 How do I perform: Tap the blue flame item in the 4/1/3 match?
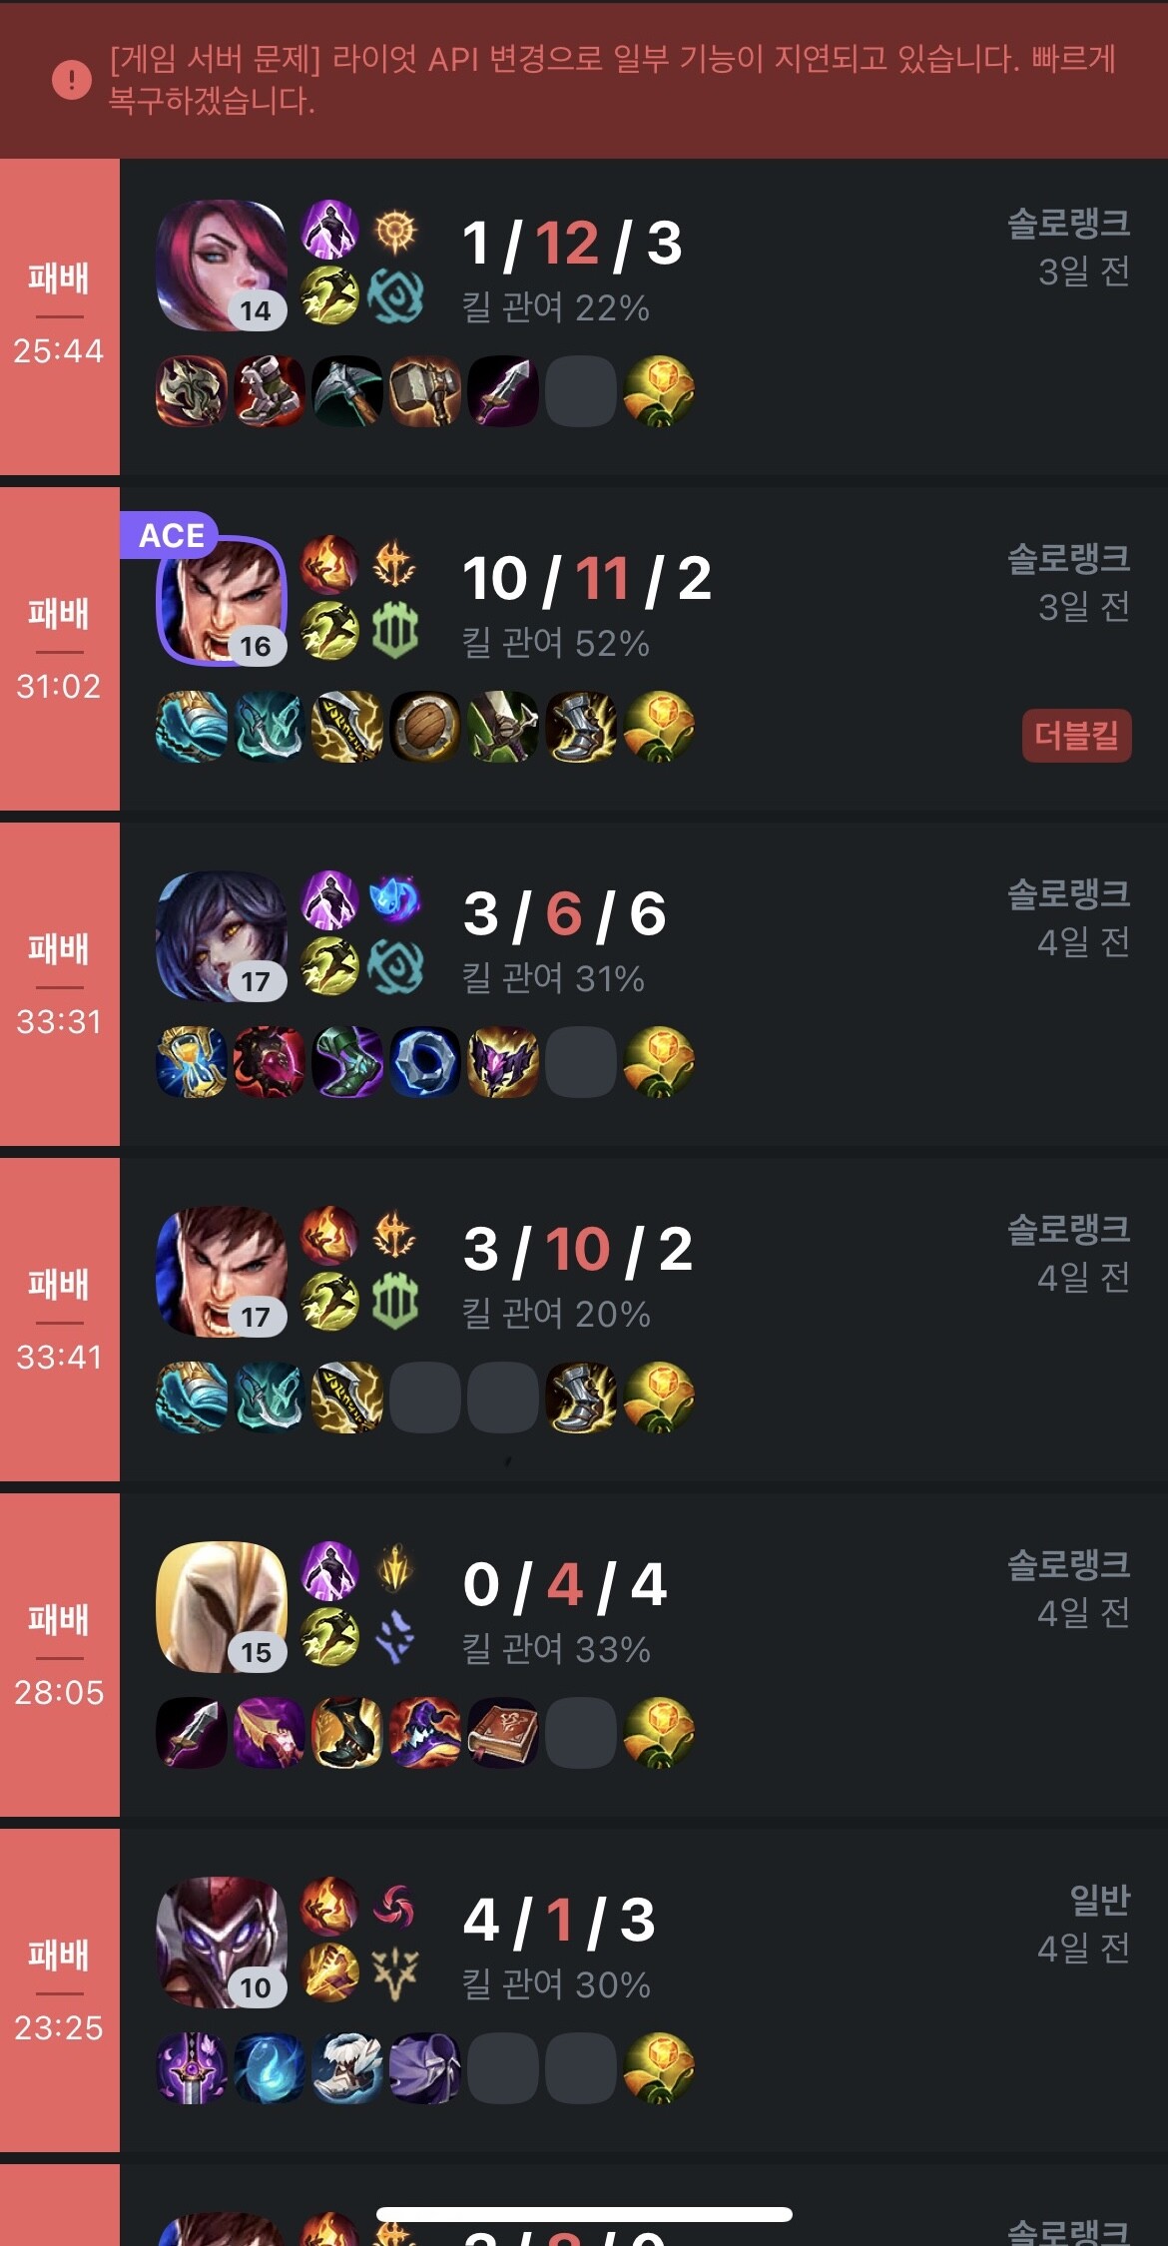click(270, 2068)
